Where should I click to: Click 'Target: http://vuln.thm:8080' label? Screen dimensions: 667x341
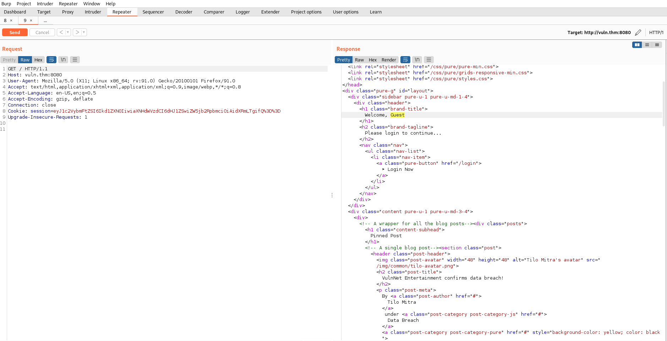tap(599, 32)
